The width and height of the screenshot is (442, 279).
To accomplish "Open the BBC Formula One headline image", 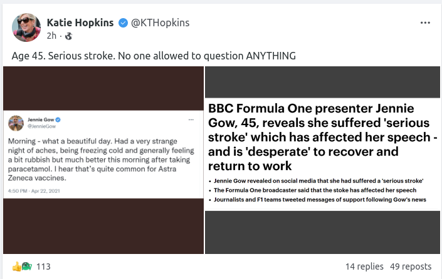I will tap(323, 160).
